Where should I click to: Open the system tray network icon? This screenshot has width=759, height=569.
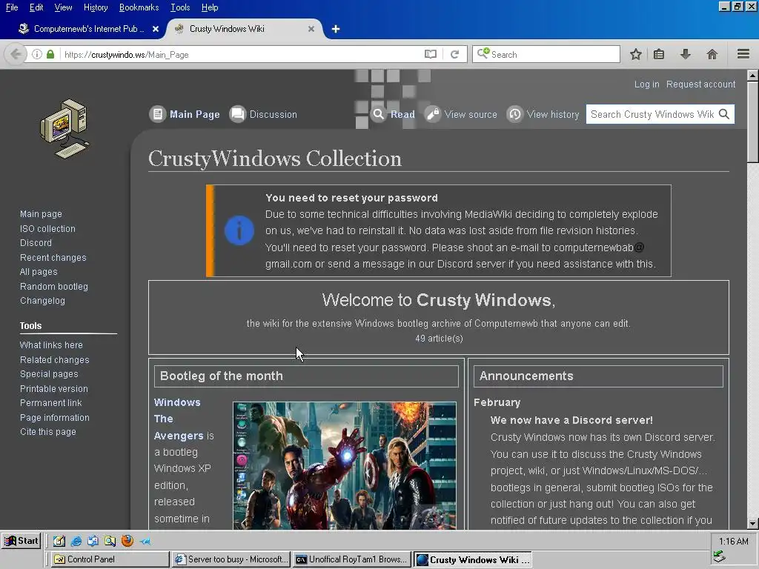pos(719,556)
